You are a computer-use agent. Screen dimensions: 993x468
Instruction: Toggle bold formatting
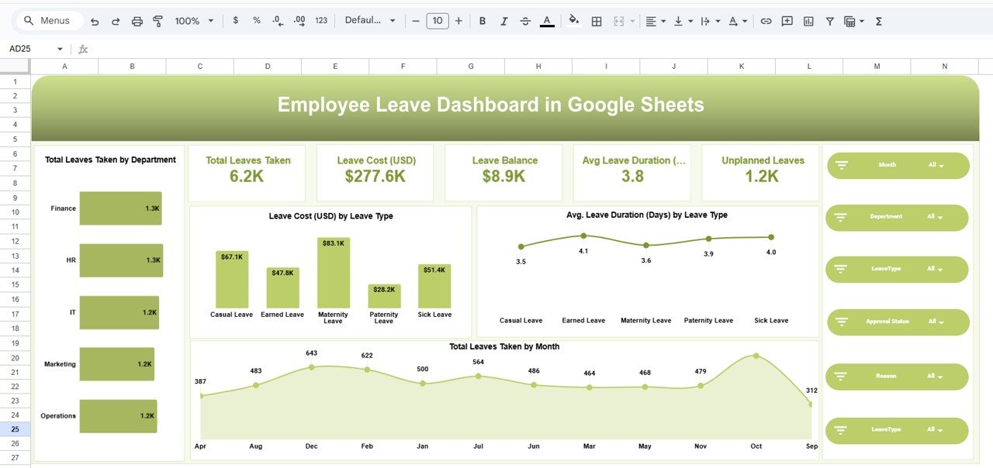point(483,21)
